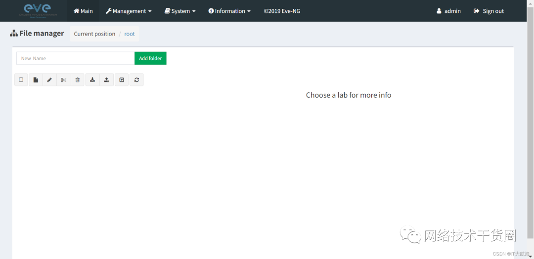This screenshot has width=534, height=259.
Task: Go to the Main page
Action: point(83,11)
